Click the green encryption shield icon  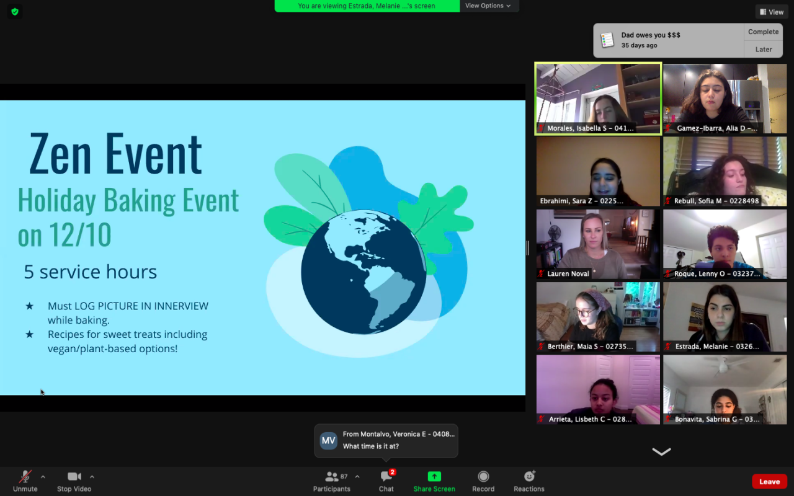[15, 11]
